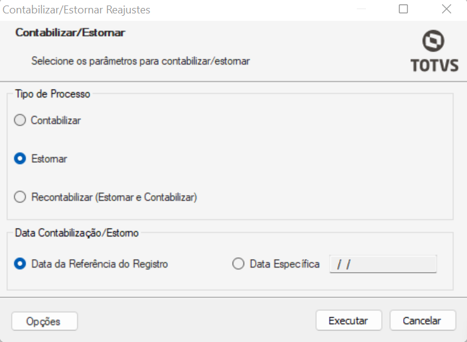Close the window with the X icon

[x=446, y=9]
